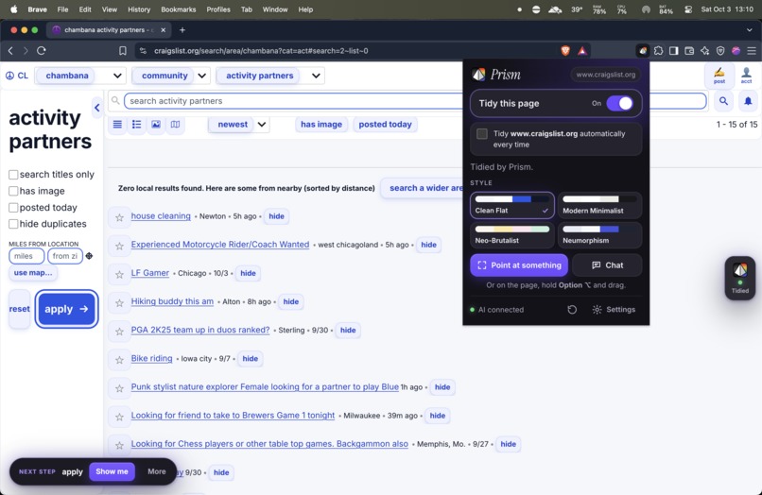Check the posted today sidebar checkbox
This screenshot has height=495, width=762.
(13, 208)
